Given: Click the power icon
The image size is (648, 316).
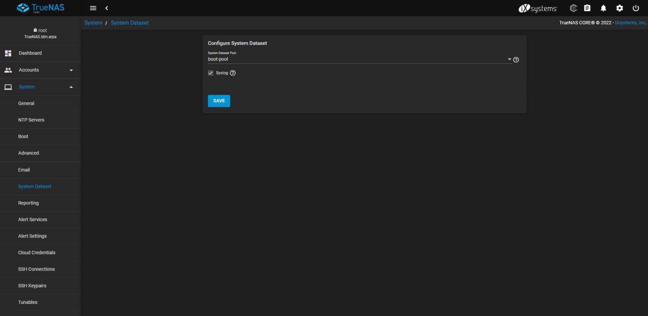Looking at the screenshot, I should [636, 8].
